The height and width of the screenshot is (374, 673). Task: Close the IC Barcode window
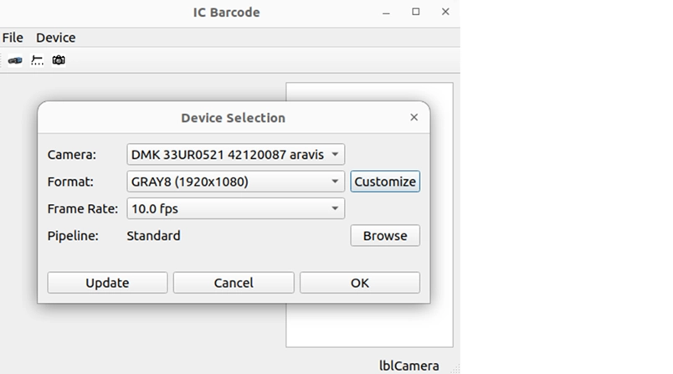(x=445, y=13)
